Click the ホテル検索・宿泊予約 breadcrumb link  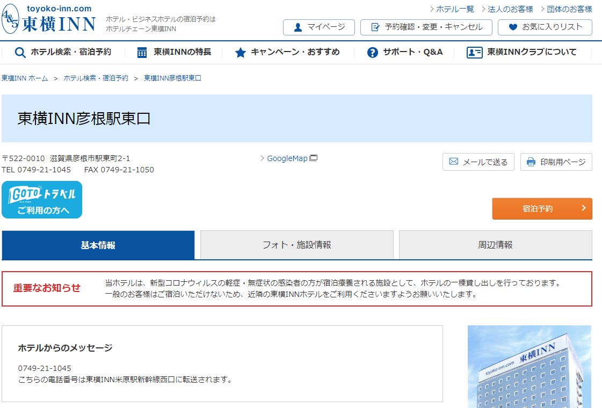click(x=96, y=78)
